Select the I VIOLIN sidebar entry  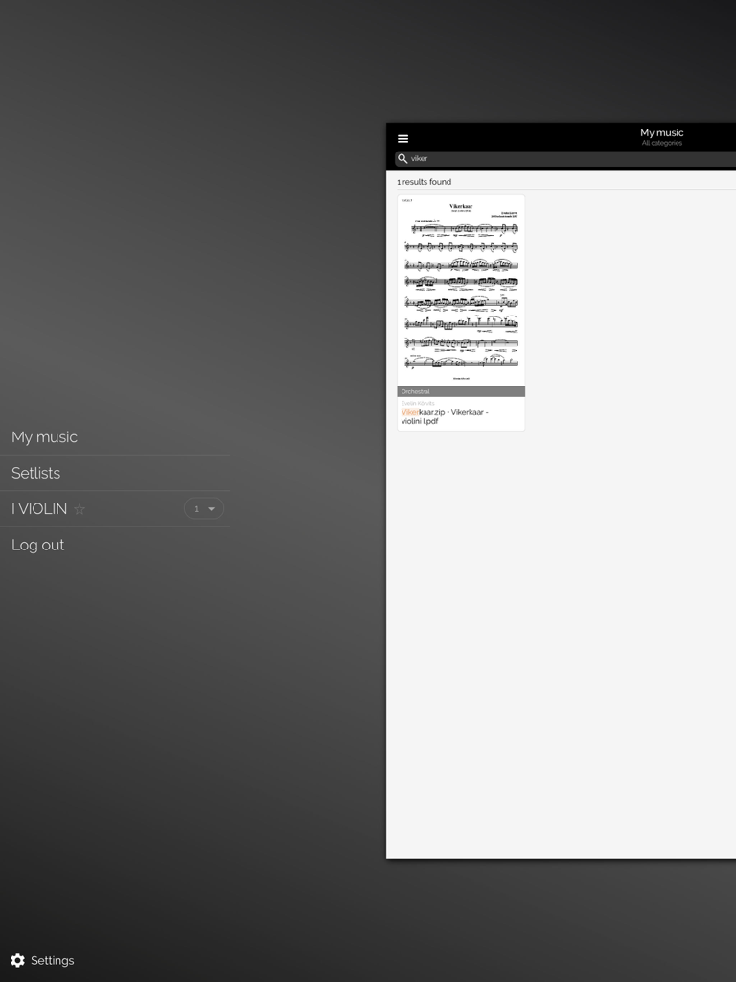click(39, 509)
